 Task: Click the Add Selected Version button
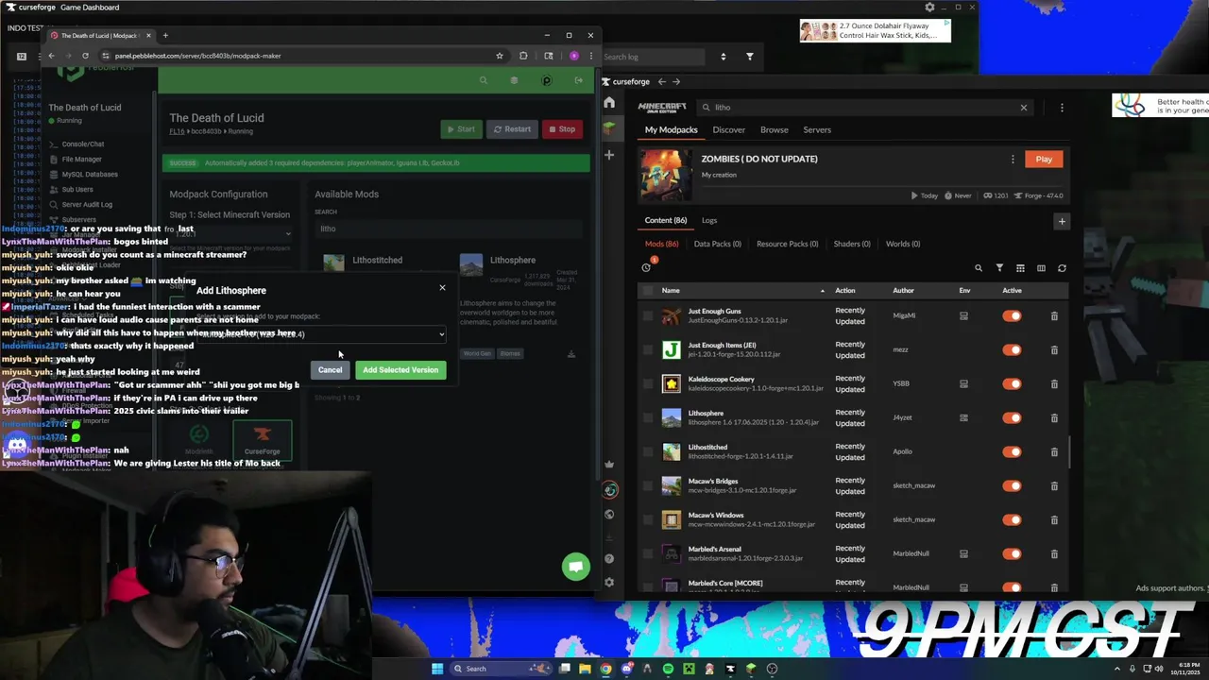coord(400,370)
